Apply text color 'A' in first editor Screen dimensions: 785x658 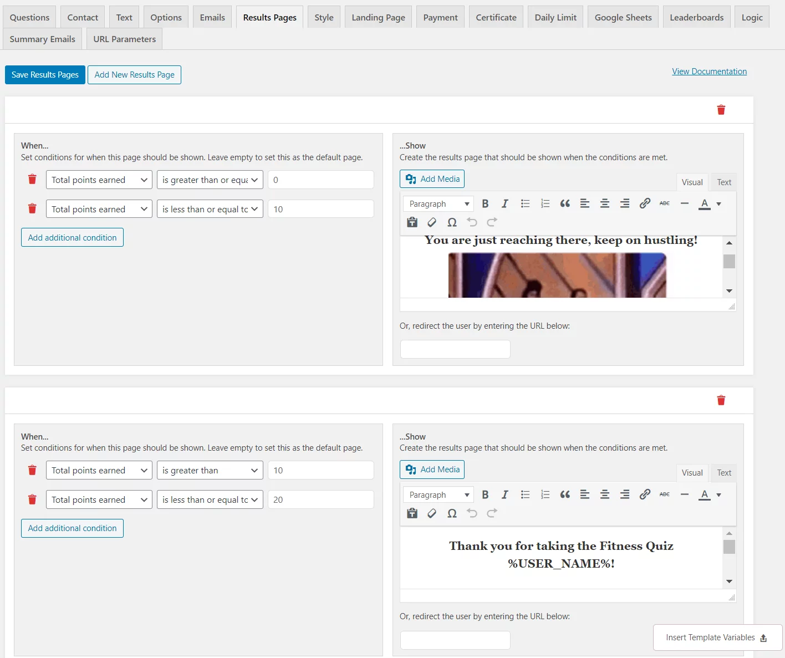point(705,203)
